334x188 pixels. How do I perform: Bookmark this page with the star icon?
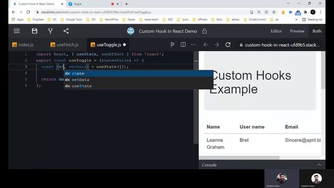(274, 12)
